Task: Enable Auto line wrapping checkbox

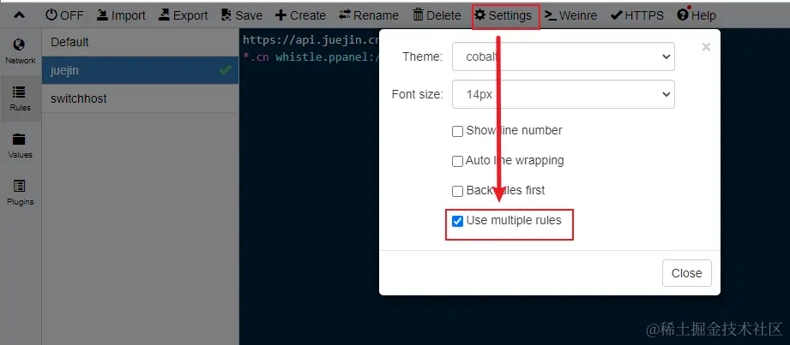Action: [x=457, y=162]
